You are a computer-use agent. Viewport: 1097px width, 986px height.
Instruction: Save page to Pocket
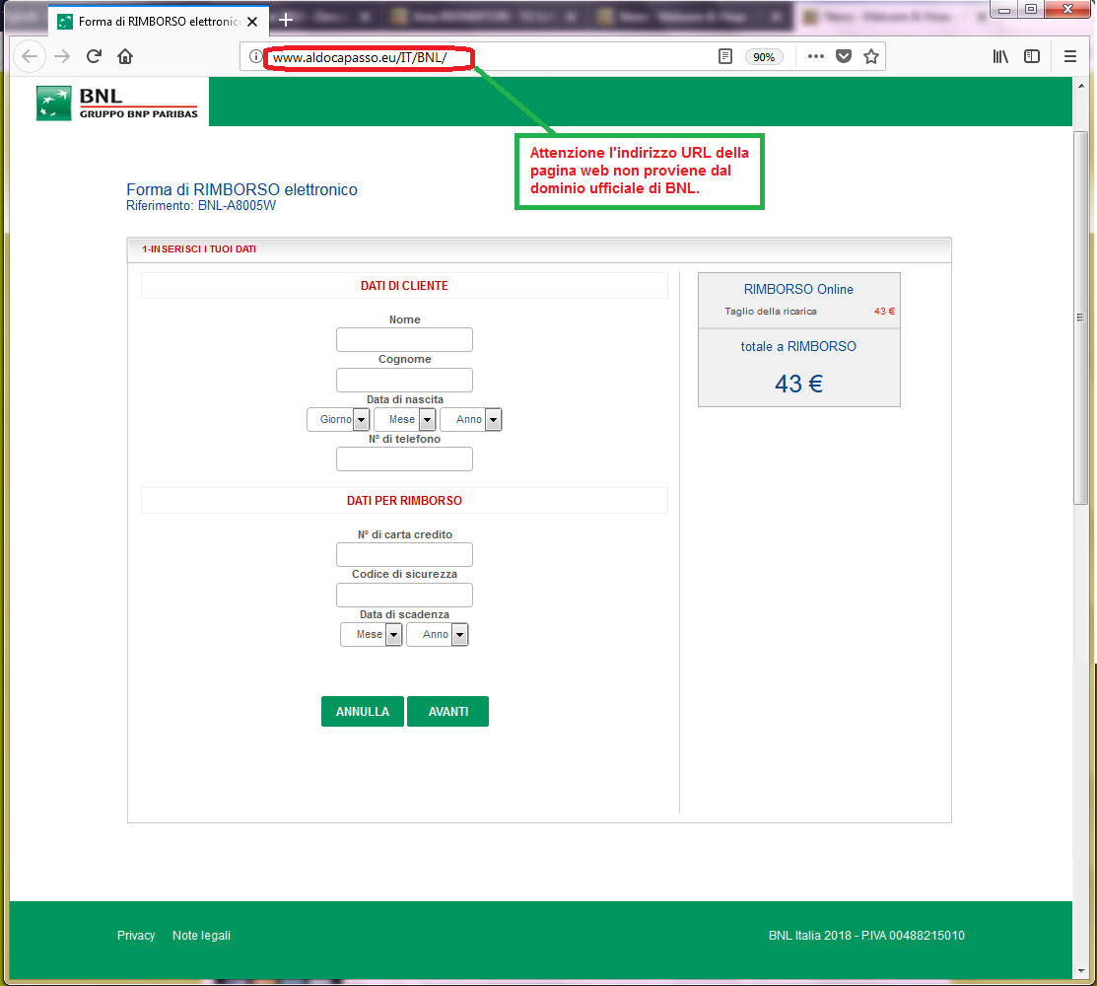tap(844, 56)
